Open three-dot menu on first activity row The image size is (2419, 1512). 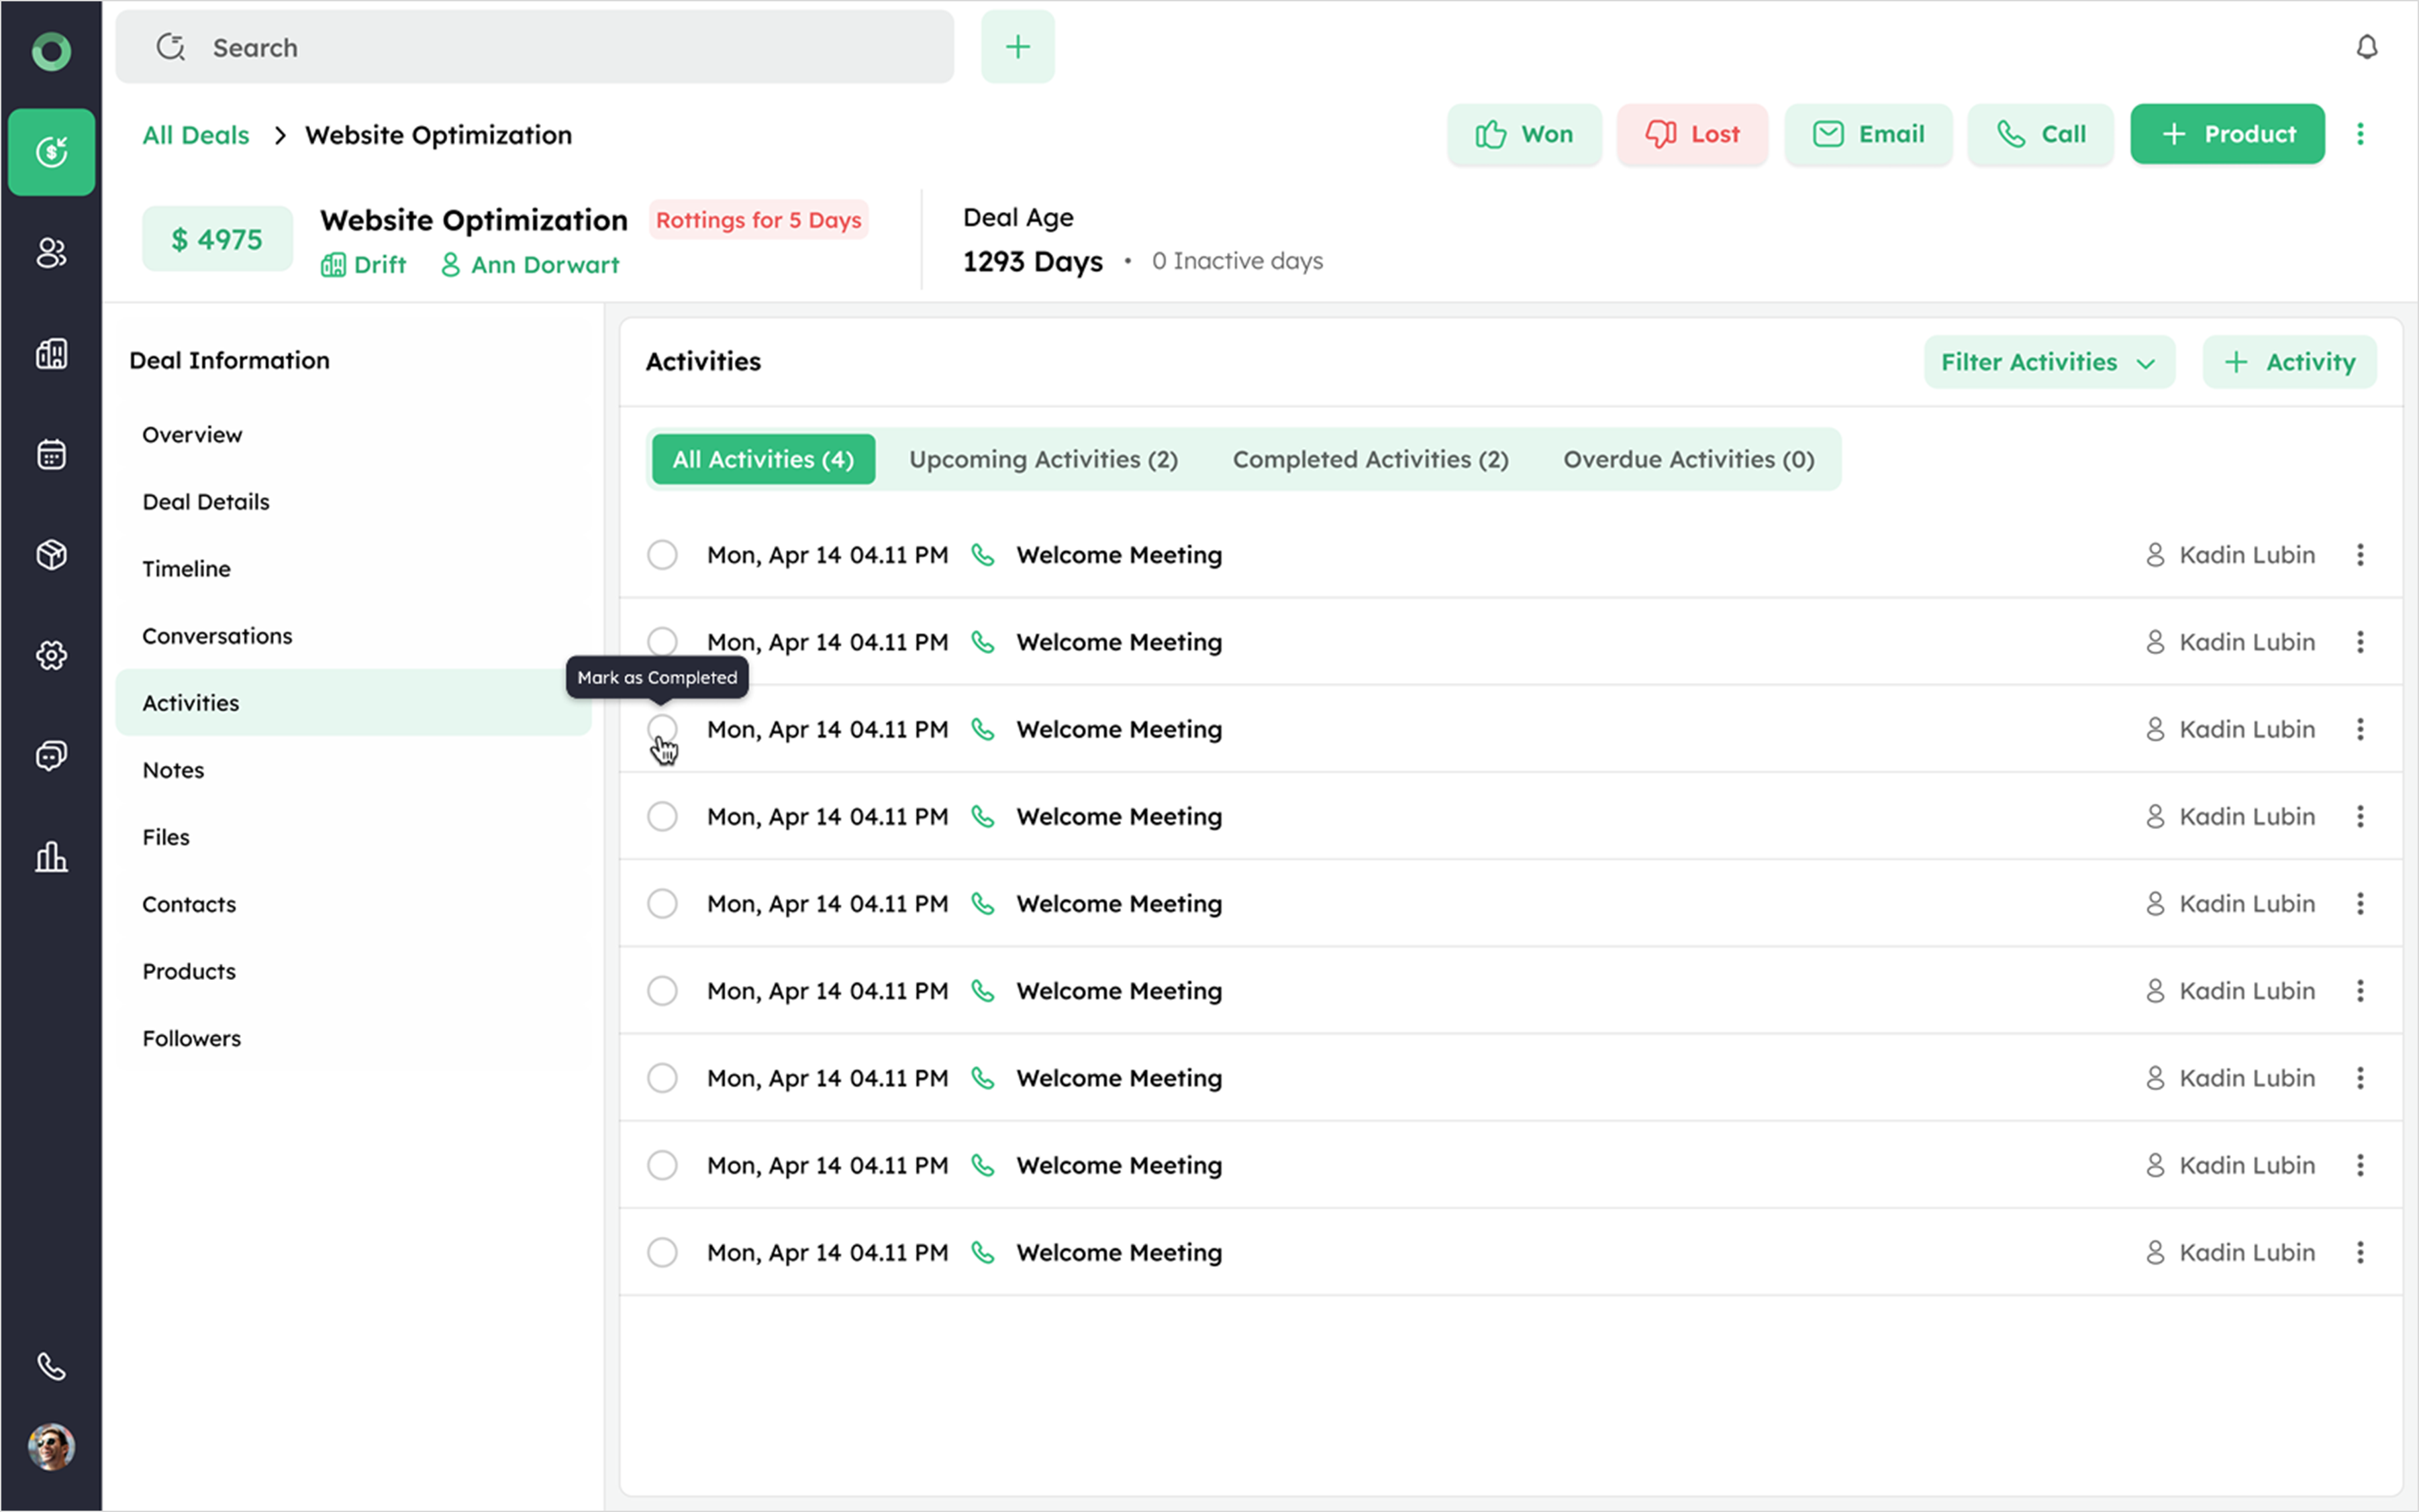pos(2360,555)
